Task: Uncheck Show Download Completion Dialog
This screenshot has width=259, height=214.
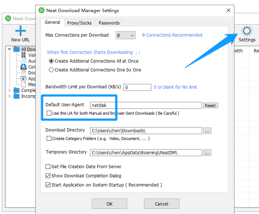Action: (x=48, y=176)
